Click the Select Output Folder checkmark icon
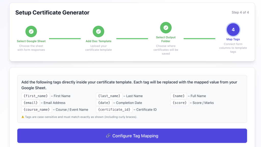 tap(166, 28)
